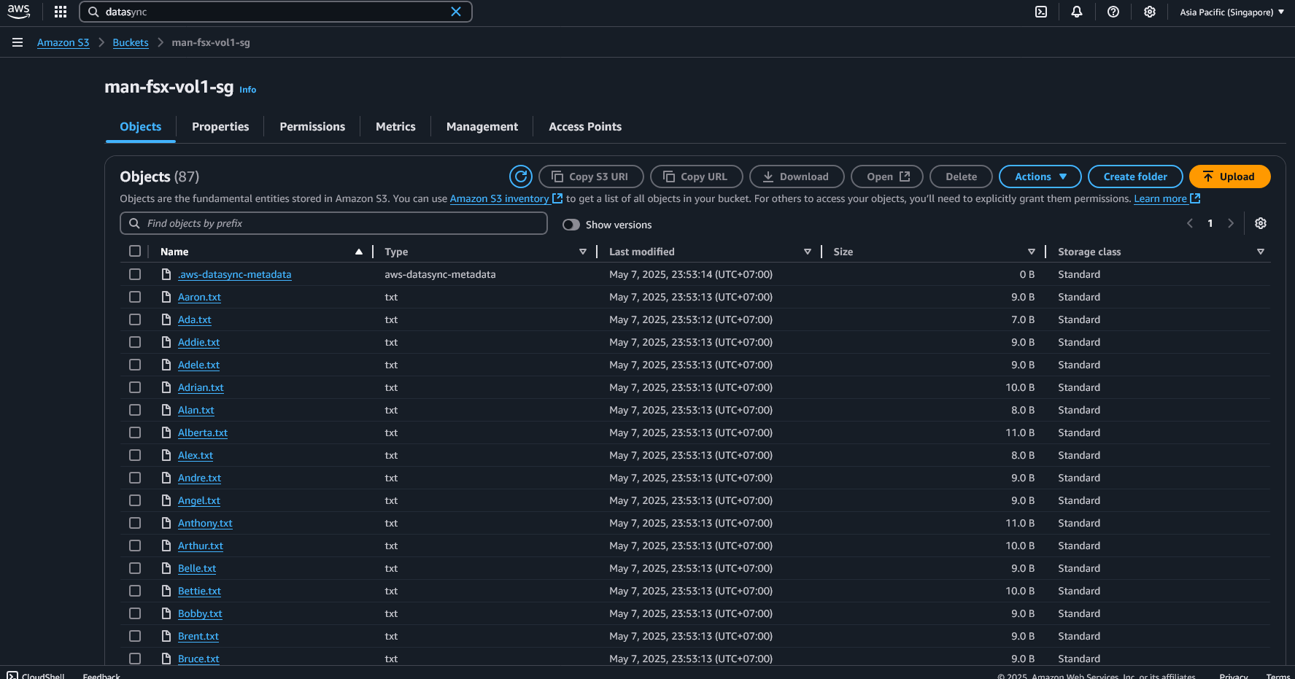Click the file icon beside Alex.txt
1295x679 pixels.
pyautogui.click(x=166, y=455)
